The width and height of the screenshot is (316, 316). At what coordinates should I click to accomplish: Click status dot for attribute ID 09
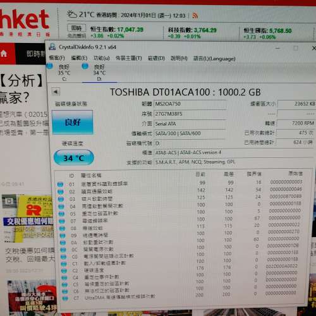coord(63,235)
